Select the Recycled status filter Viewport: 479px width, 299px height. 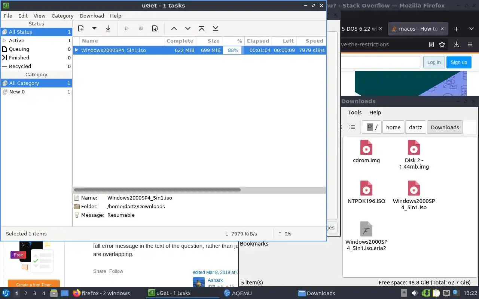[36, 66]
